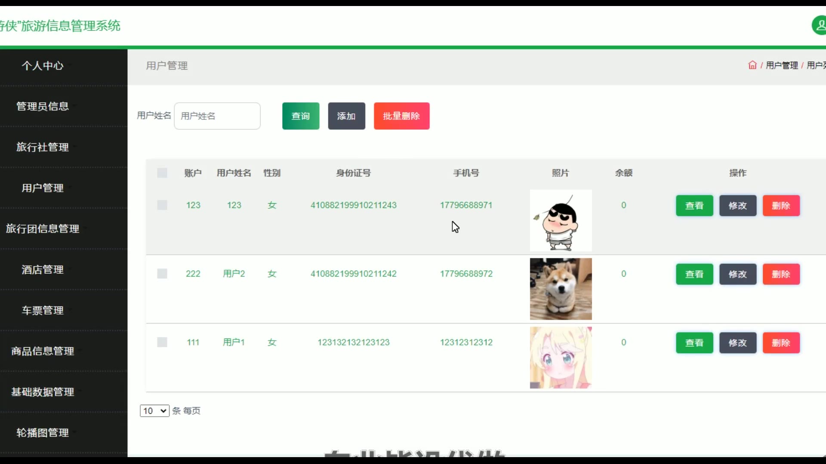Open the user avatar icon at top right
Viewport: 826px width, 464px height.
coord(819,26)
